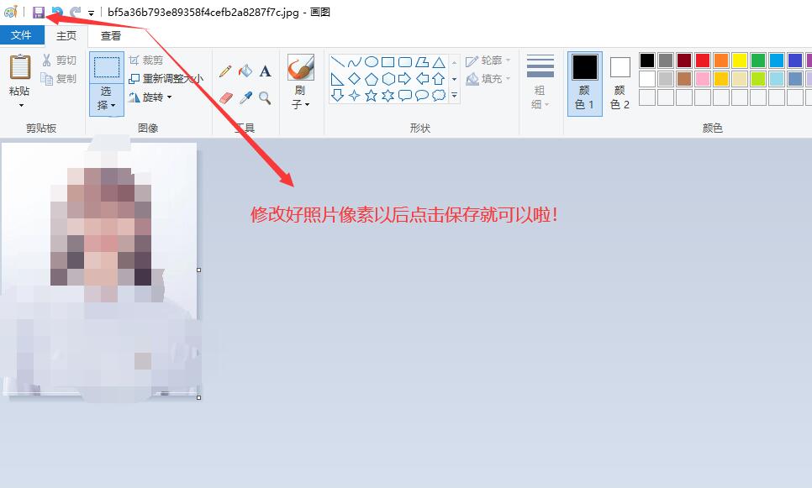Viewport: 812px width, 488px height.
Task: Open the 文件 file menu
Action: click(x=22, y=35)
